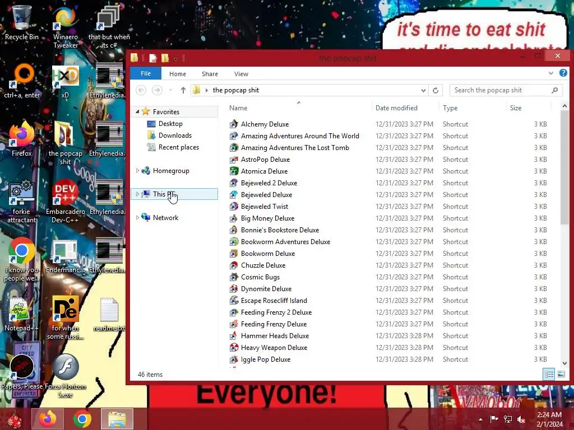Click the vertical scrollbar thumb in file list

coord(564,167)
